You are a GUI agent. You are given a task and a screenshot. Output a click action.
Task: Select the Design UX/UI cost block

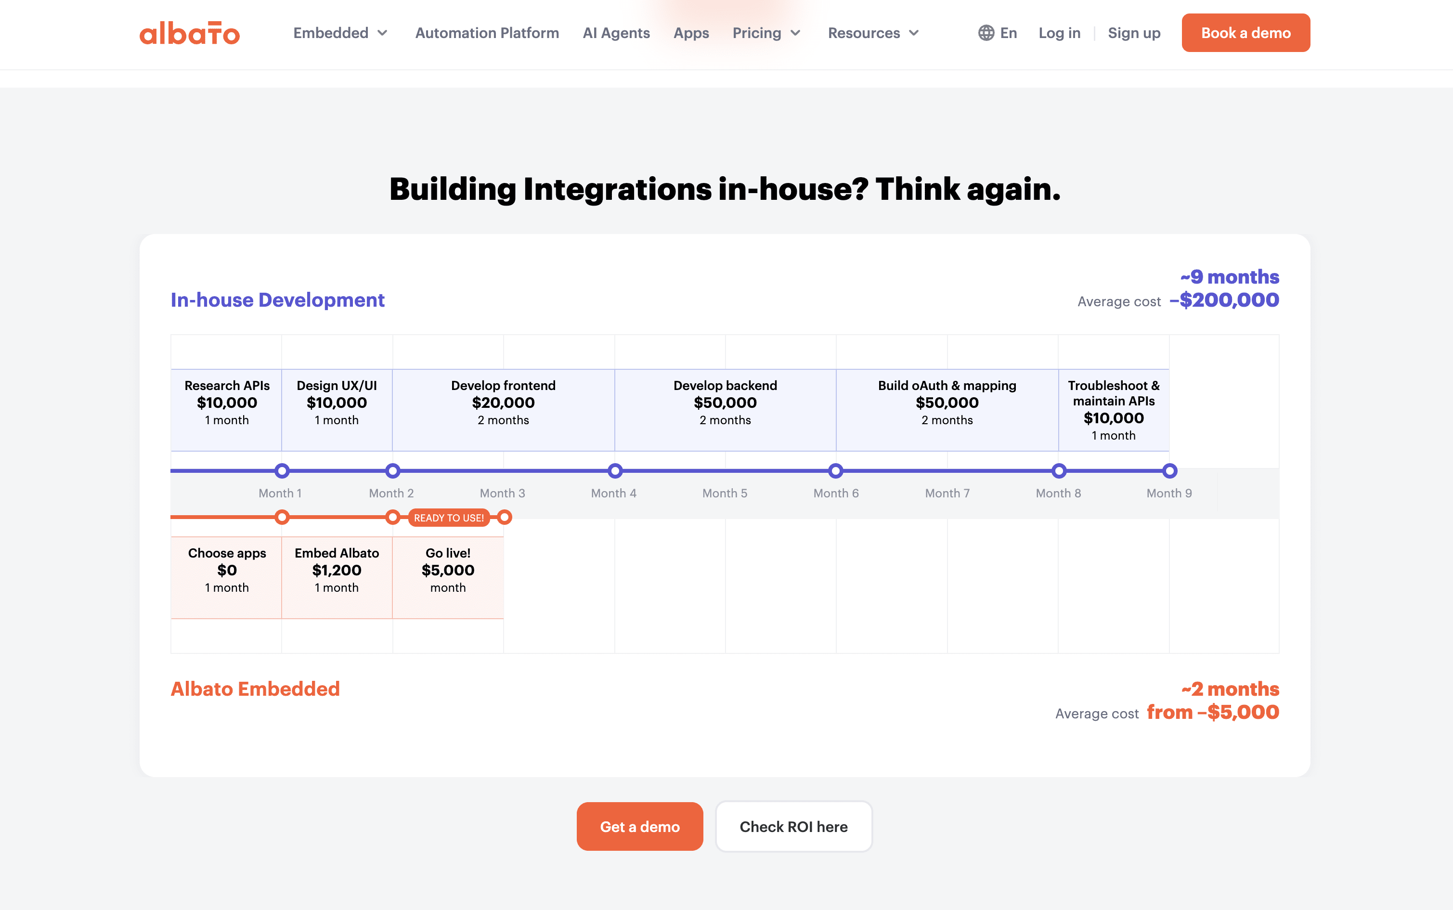click(337, 410)
